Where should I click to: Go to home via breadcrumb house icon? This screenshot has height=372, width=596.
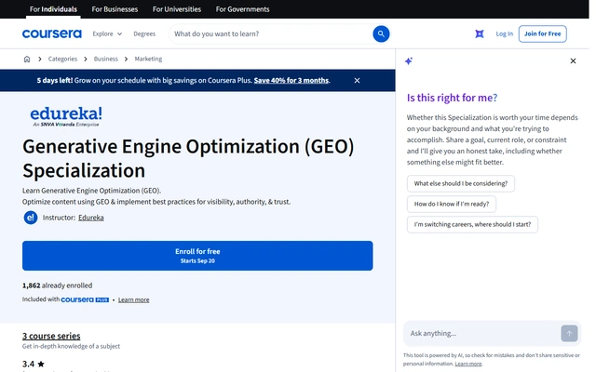coord(27,59)
